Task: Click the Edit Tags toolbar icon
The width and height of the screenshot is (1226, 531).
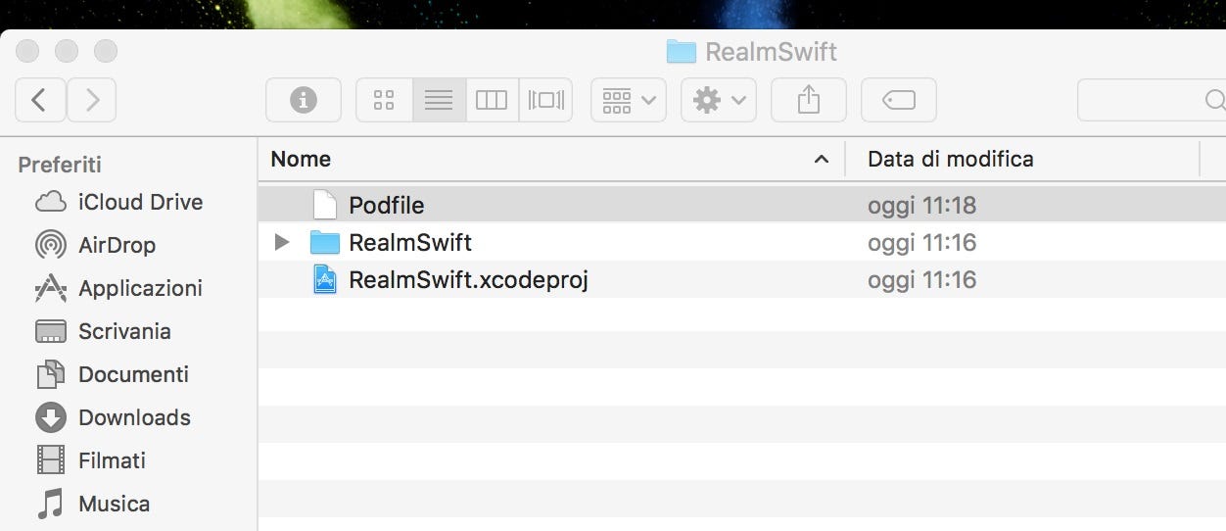Action: pyautogui.click(x=899, y=100)
